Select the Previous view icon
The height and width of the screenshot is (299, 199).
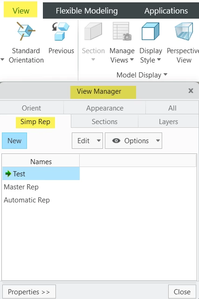click(x=61, y=31)
